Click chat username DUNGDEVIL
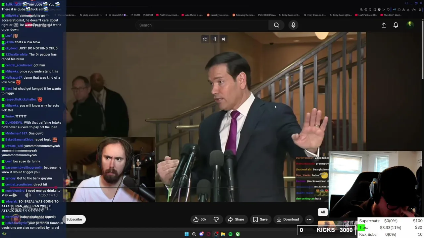Screen dimensions: 424x238 point(14,123)
